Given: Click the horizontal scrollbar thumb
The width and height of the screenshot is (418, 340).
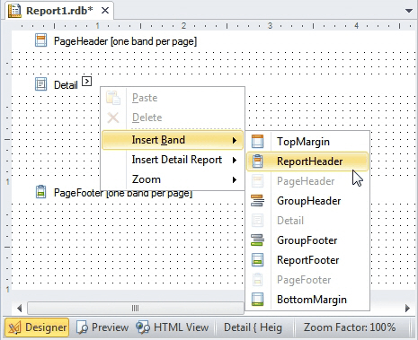Looking at the screenshot, I should point(136,309).
